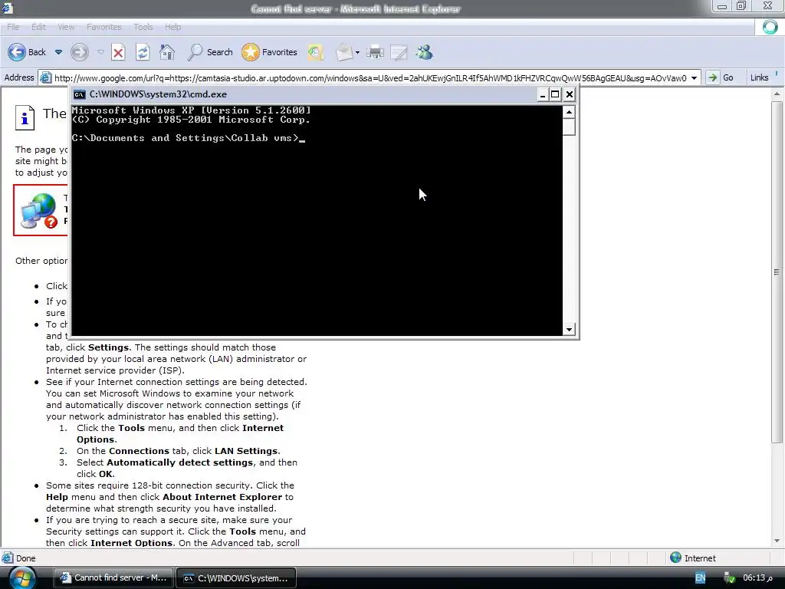Click the Forward arrow button

tap(80, 52)
